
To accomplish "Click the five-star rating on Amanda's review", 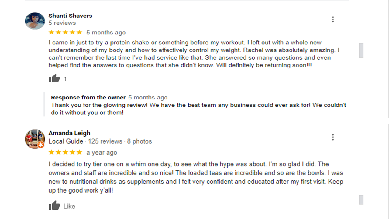I will pyautogui.click(x=65, y=152).
